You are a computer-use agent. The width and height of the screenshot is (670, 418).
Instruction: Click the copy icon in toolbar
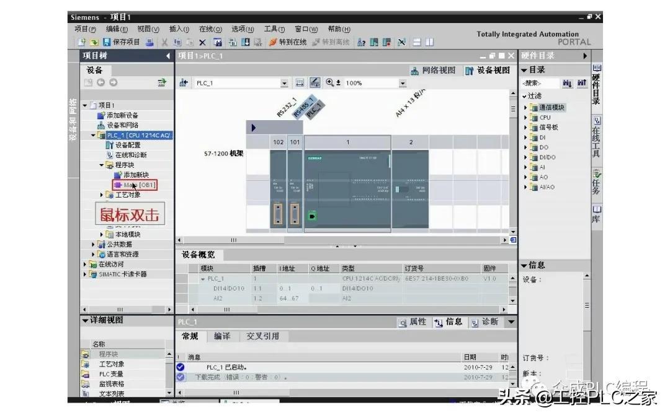tap(177, 42)
